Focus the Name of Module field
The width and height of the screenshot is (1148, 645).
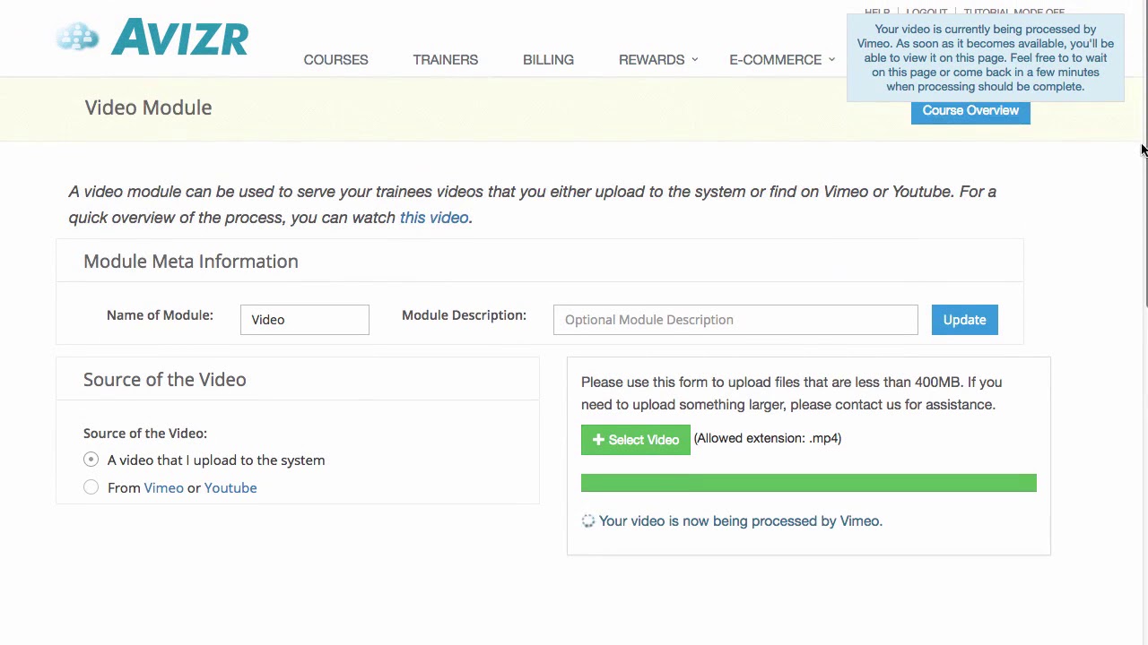coord(304,320)
